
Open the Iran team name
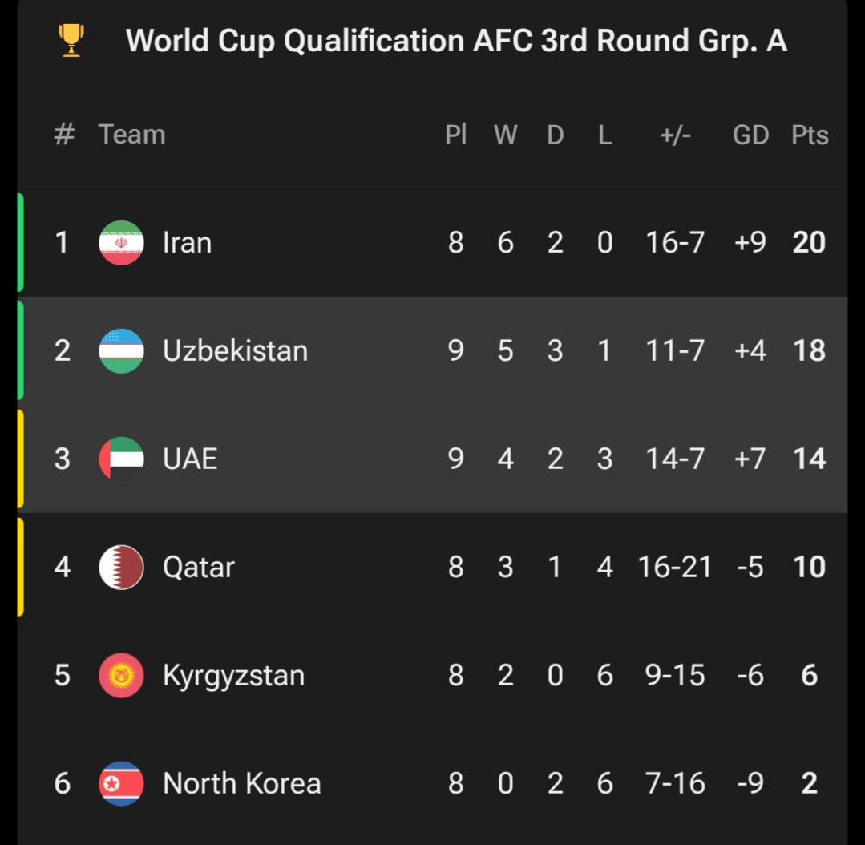click(187, 242)
